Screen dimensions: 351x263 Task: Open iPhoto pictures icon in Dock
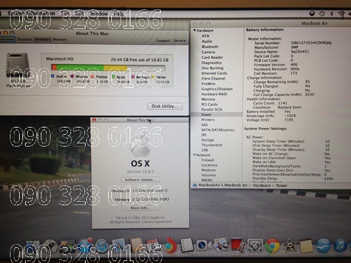click(221, 245)
